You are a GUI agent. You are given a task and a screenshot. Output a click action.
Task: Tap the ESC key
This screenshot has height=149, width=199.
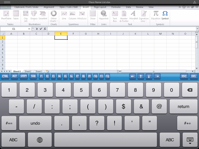click(184, 76)
